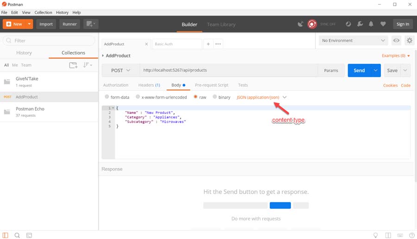Click the environment quick look eye icon
The height and width of the screenshot is (239, 417).
(x=396, y=41)
